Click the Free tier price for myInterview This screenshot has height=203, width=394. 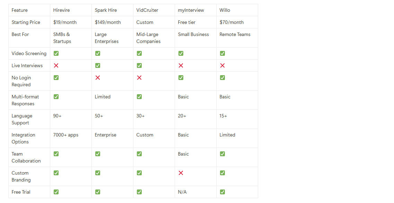(187, 22)
